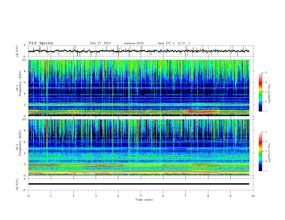This screenshot has height=220, width=285.
Task: Click the ch.2 spectrogram color scale bar
Action: point(261,151)
